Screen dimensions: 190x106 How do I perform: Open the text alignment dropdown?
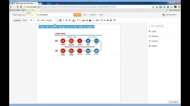coord(98,20)
